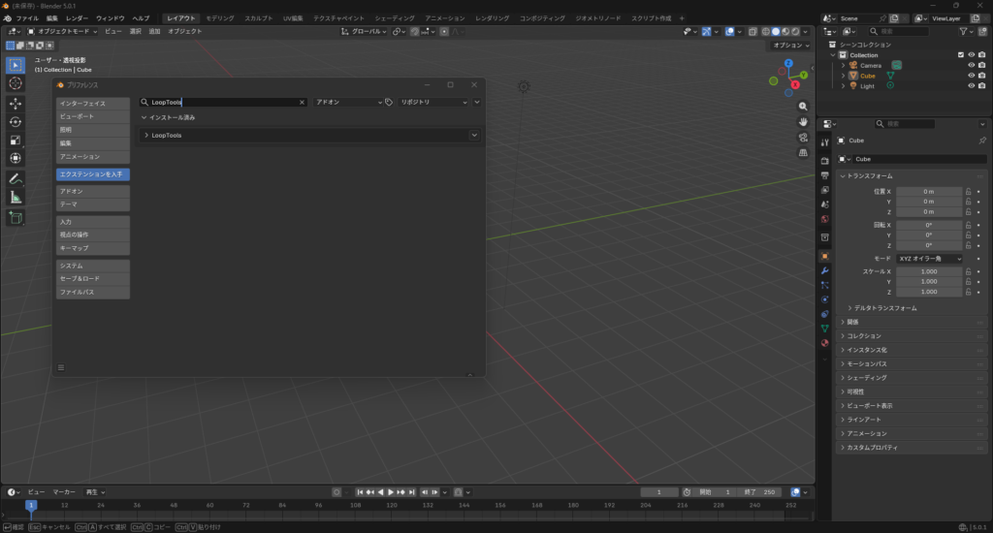The width and height of the screenshot is (993, 533).
Task: Open the モデリング workspace tab
Action: pos(219,18)
